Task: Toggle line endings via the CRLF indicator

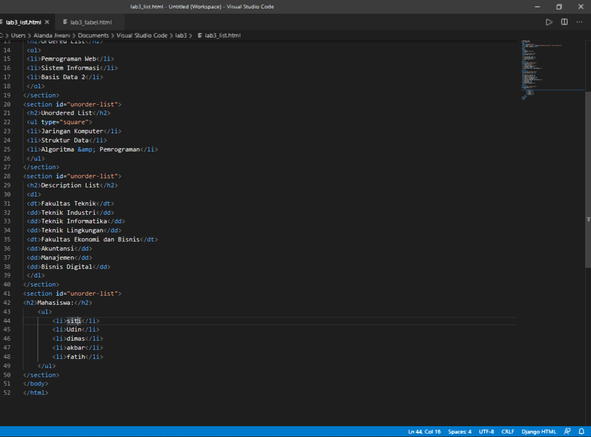Action: pyautogui.click(x=507, y=431)
